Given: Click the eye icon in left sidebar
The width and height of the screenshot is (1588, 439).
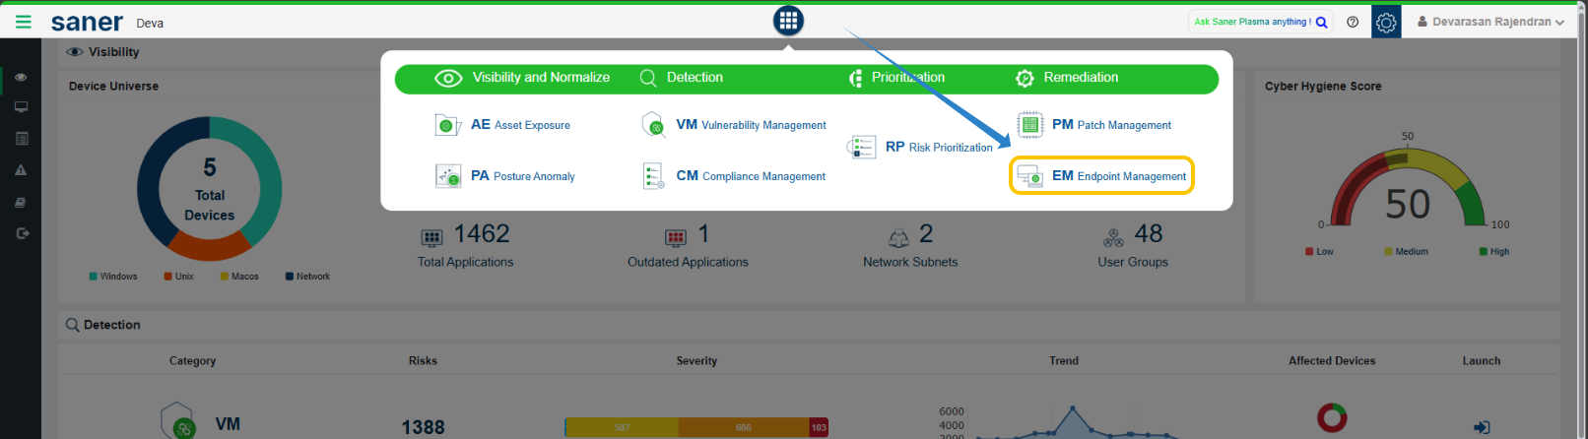Looking at the screenshot, I should [21, 77].
